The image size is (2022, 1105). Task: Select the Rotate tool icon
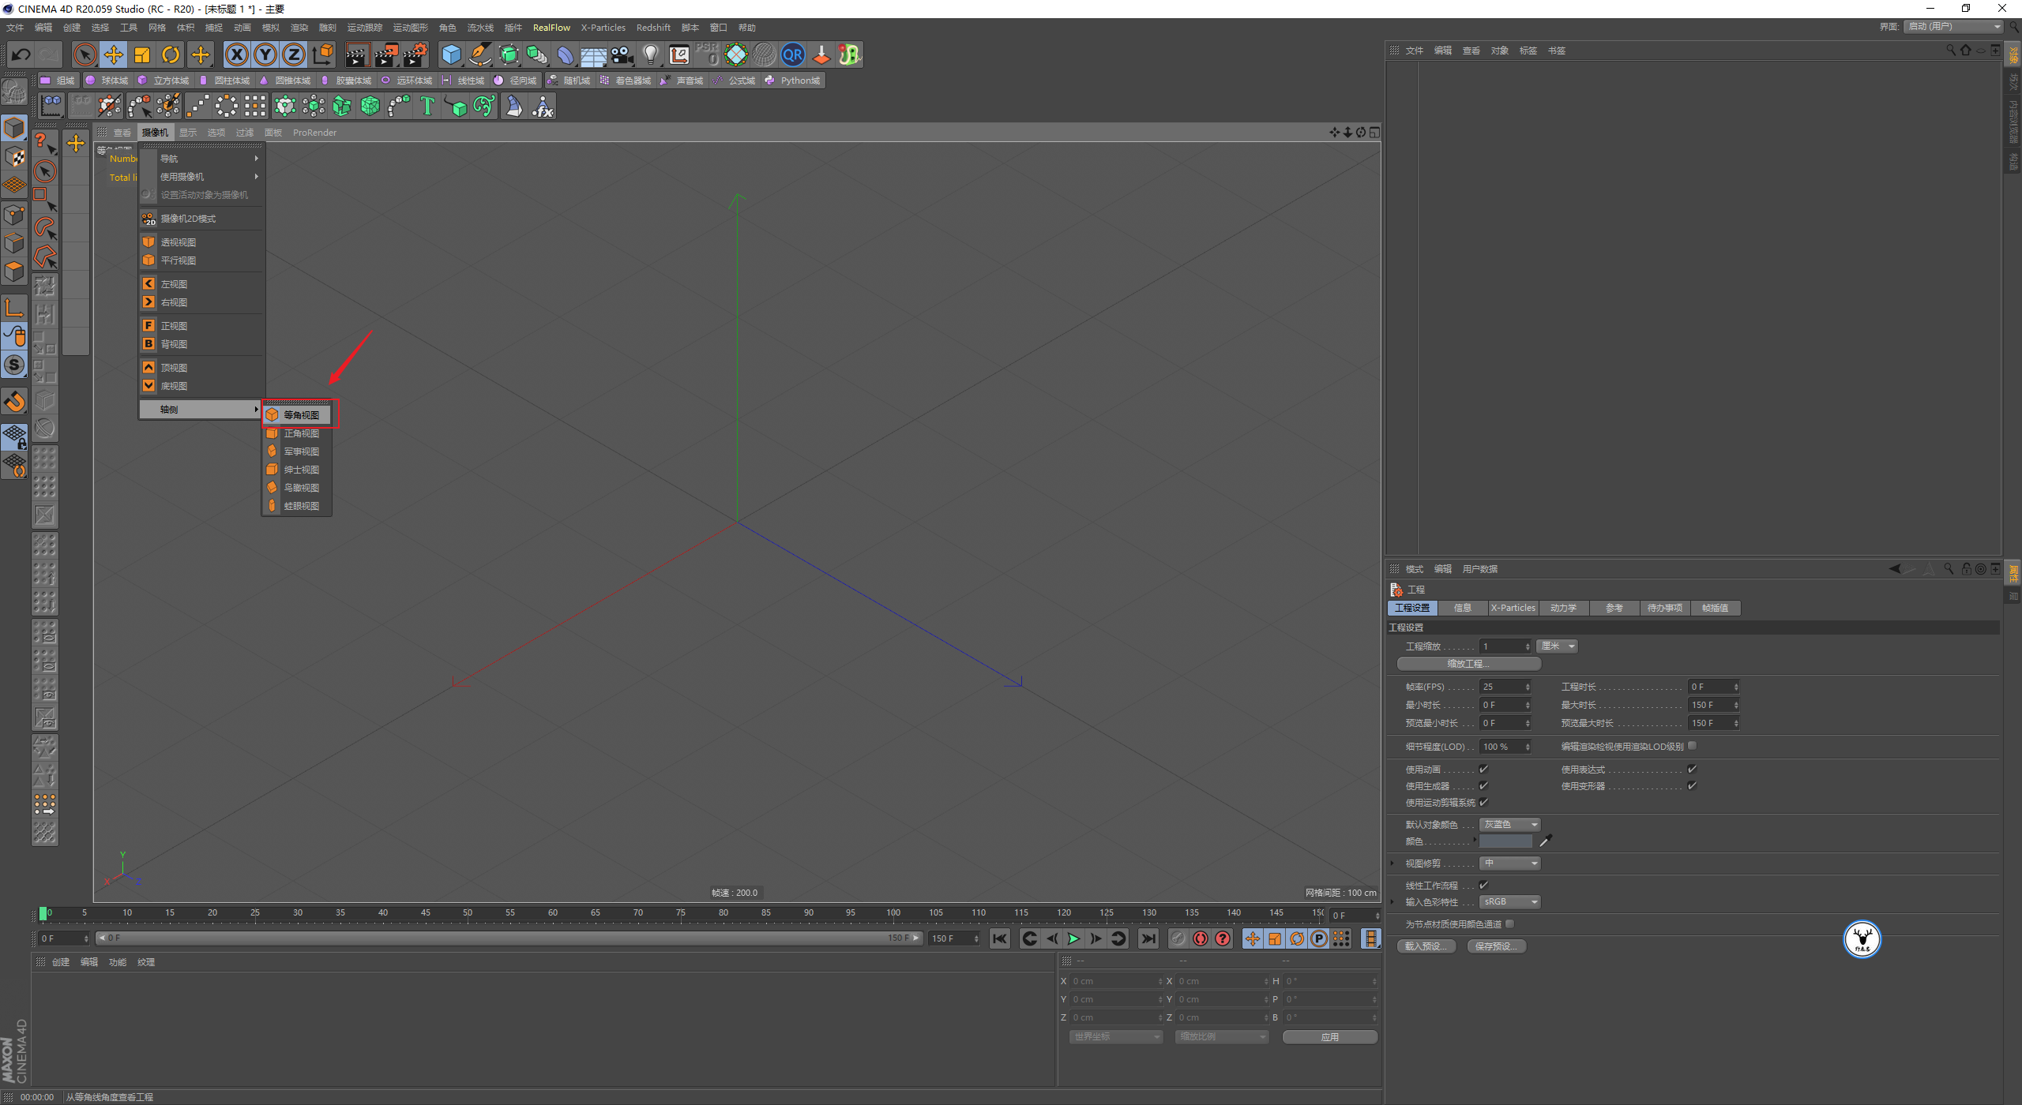click(171, 54)
